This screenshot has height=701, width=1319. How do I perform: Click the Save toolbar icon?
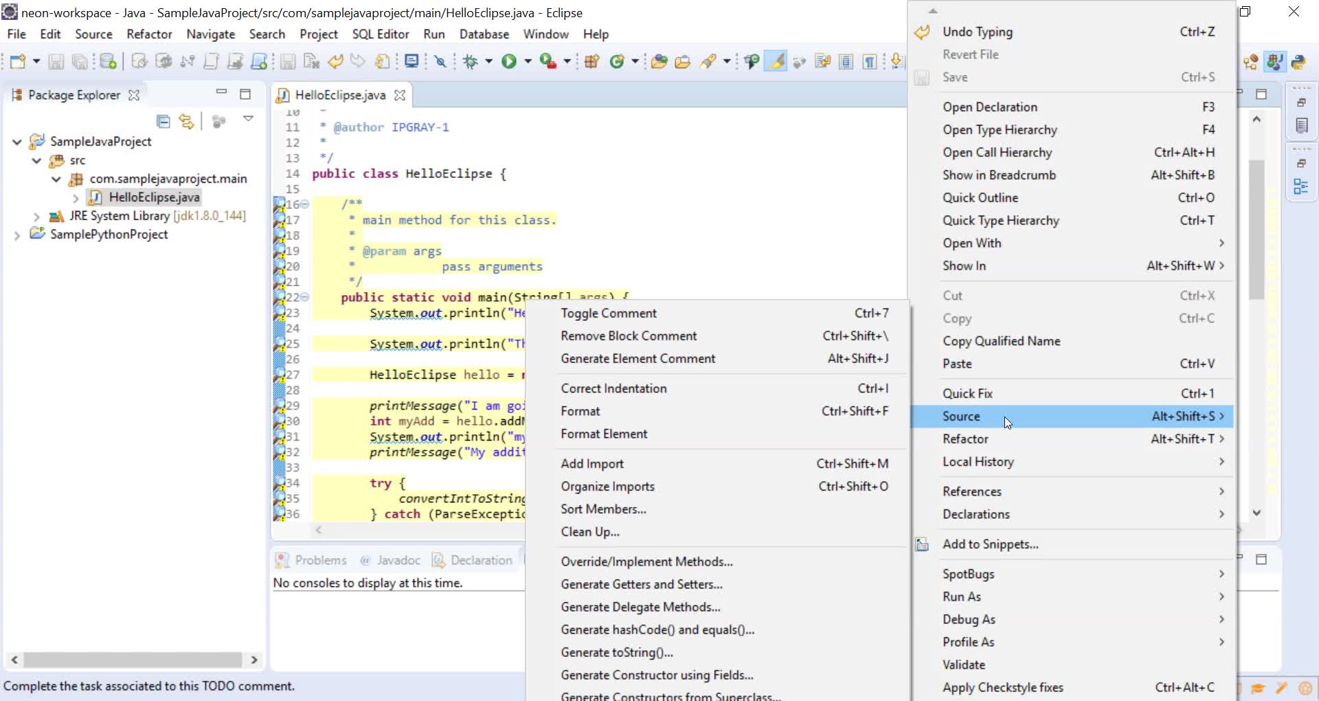(x=55, y=61)
